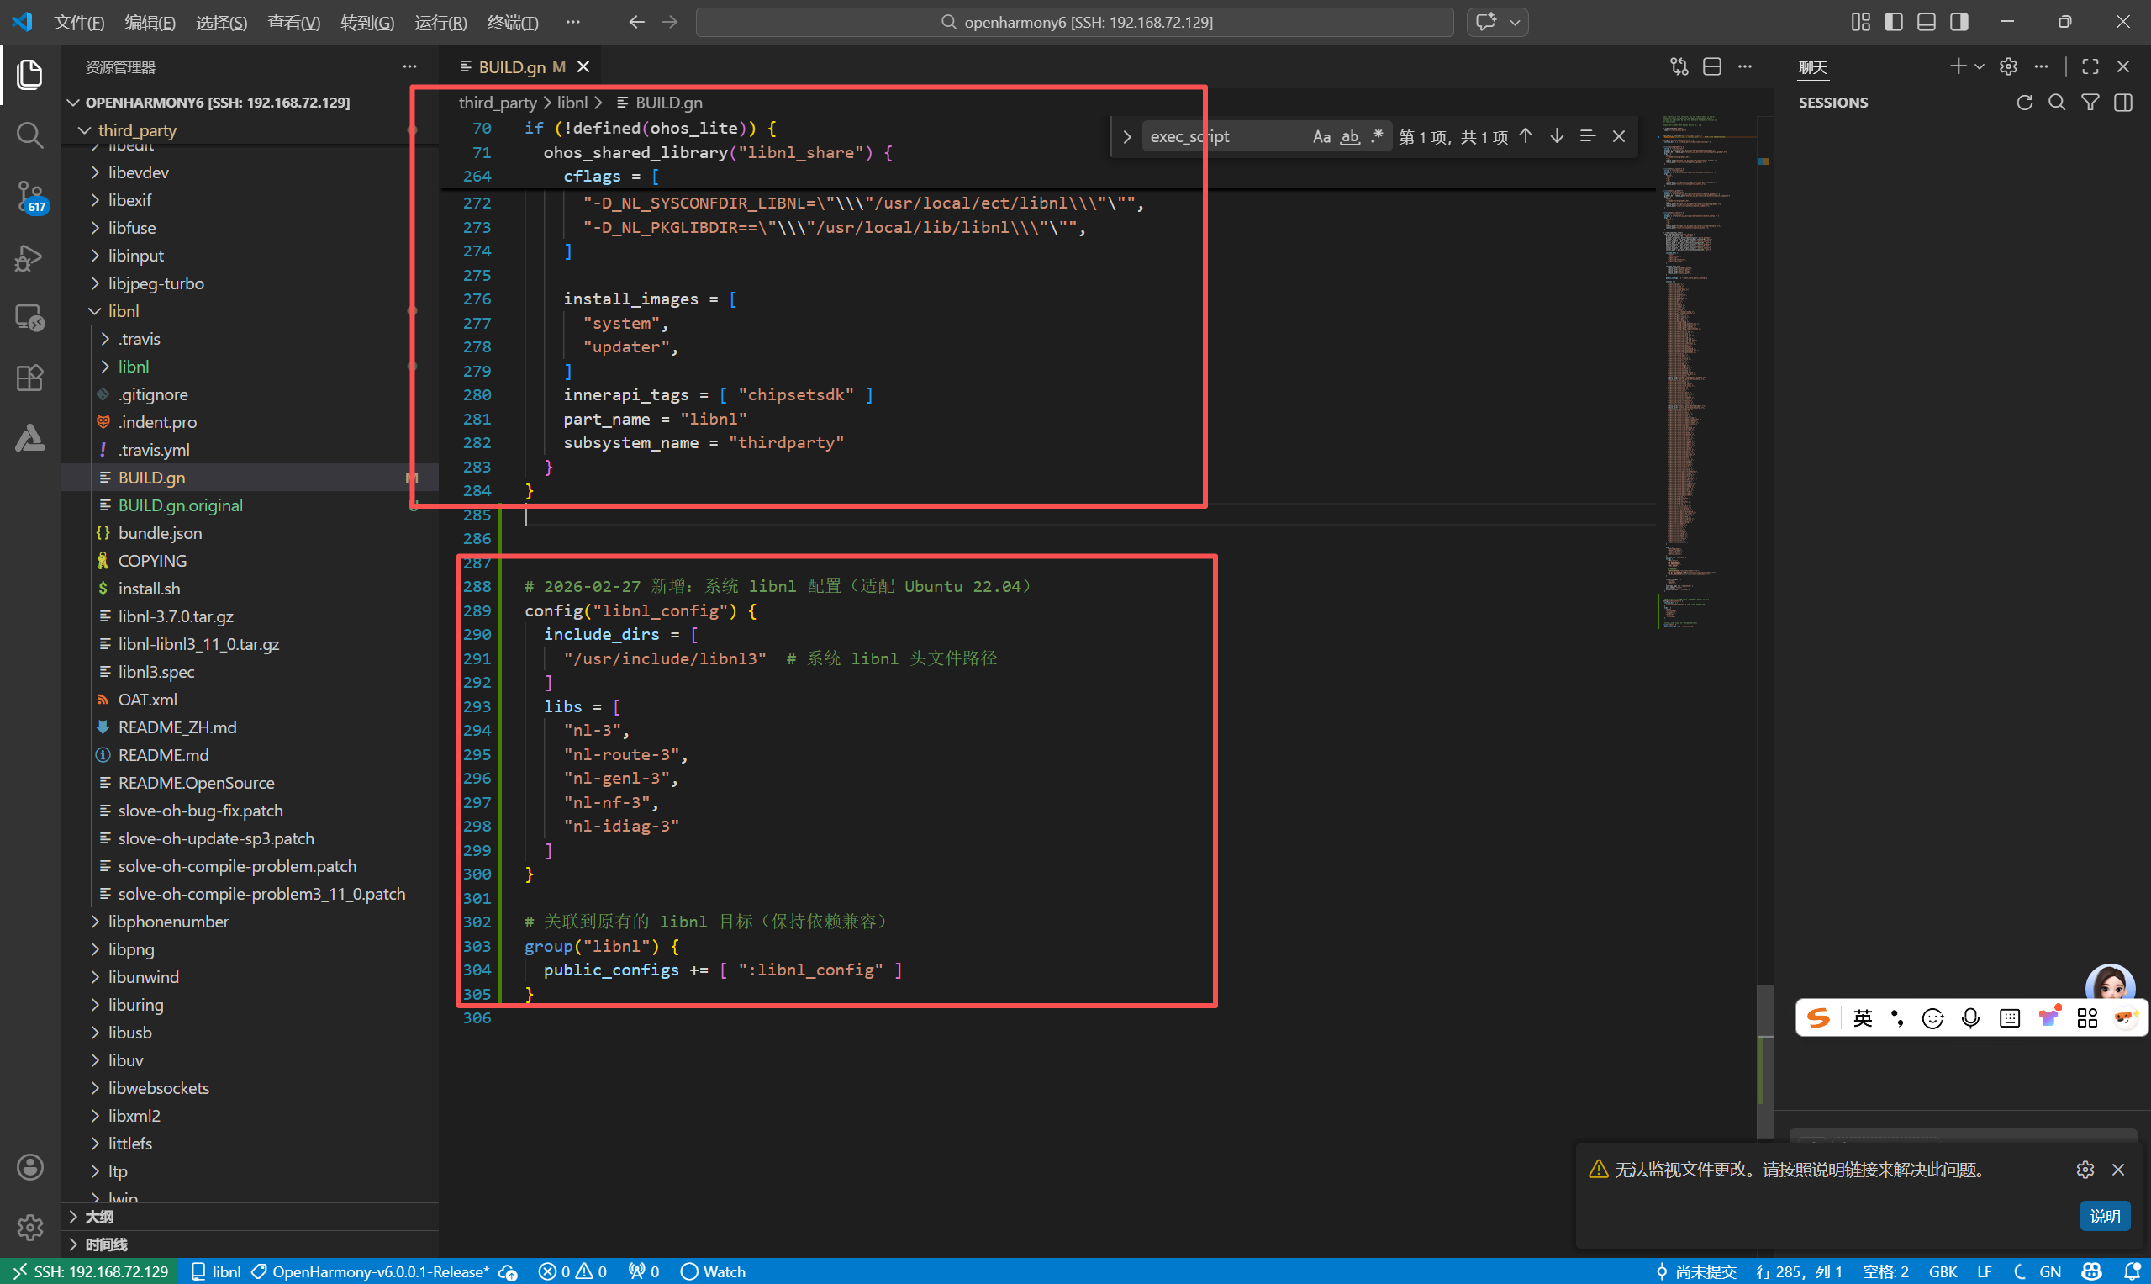Toggle regular expression search in find widget

(x=1376, y=137)
